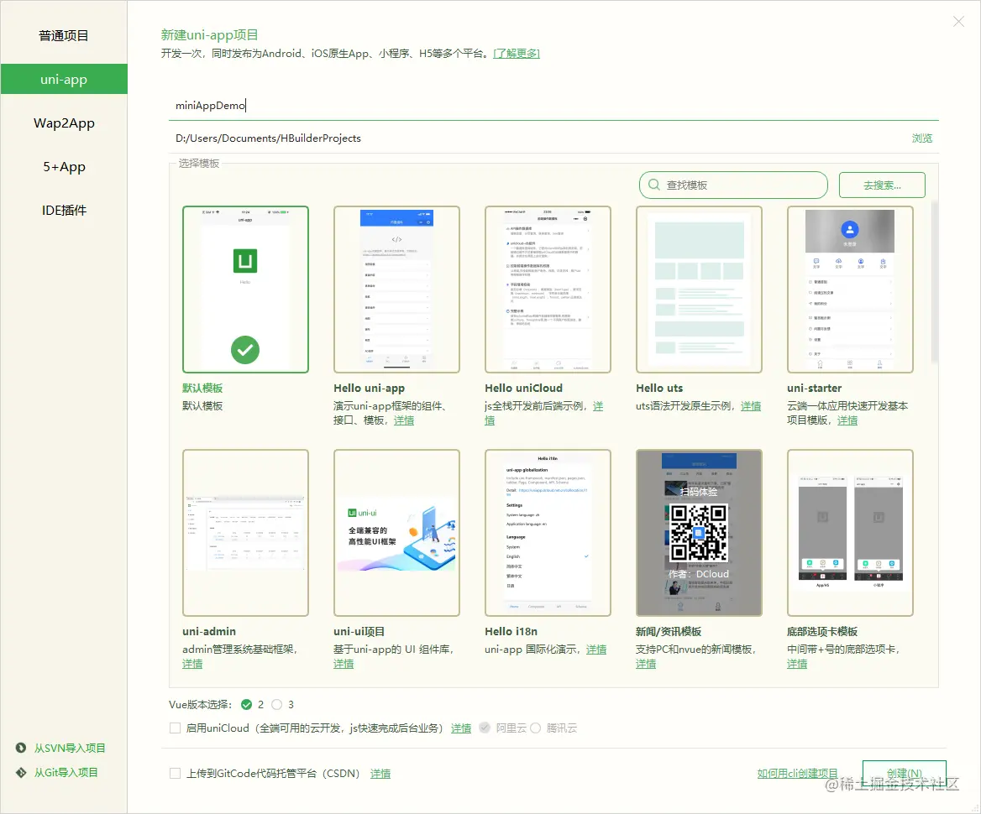Image resolution: width=981 pixels, height=814 pixels.
Task: Open 详情 link for Hello uniCloud
Action: [597, 406]
